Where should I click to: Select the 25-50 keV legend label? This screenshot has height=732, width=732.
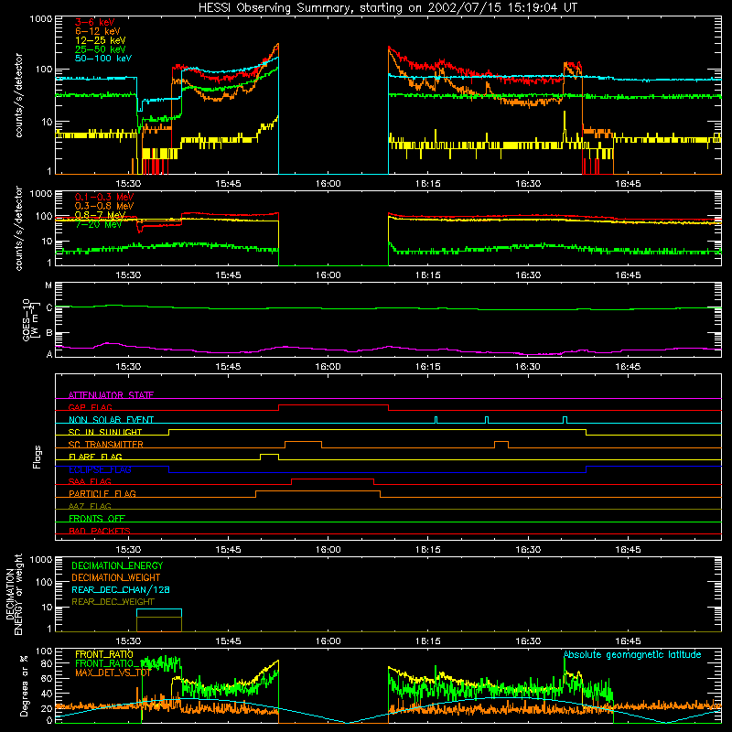pos(100,49)
